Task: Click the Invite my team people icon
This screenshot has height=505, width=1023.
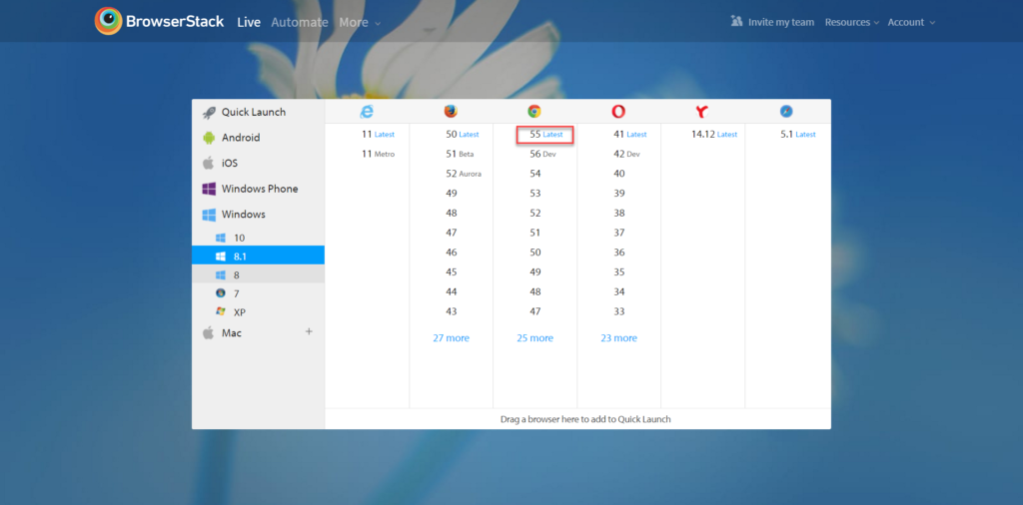Action: pyautogui.click(x=736, y=21)
